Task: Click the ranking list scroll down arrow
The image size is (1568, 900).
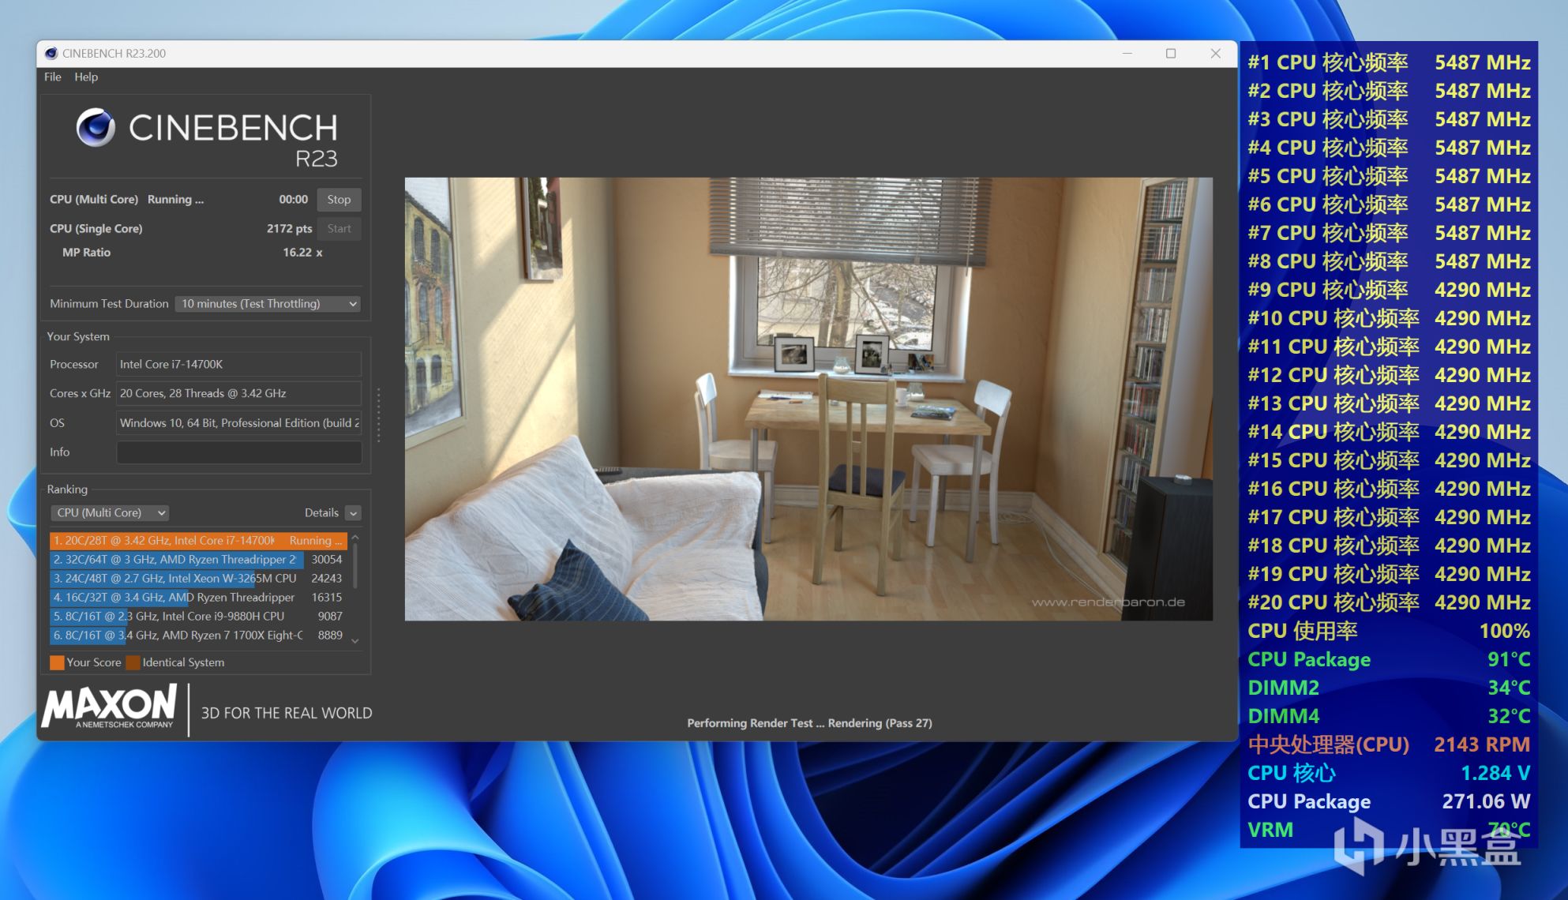Action: pos(355,641)
